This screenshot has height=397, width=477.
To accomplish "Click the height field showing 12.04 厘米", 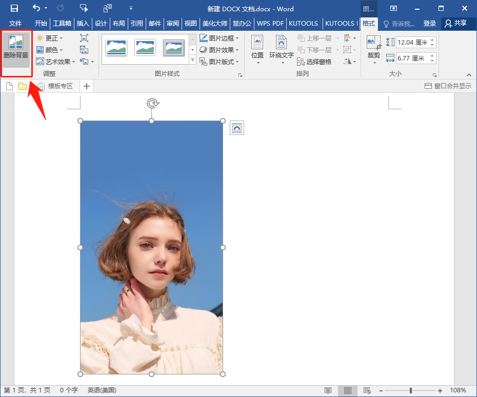I will coord(412,42).
